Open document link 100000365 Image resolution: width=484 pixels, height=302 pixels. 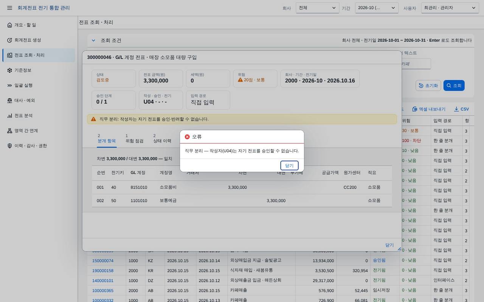click(x=103, y=291)
